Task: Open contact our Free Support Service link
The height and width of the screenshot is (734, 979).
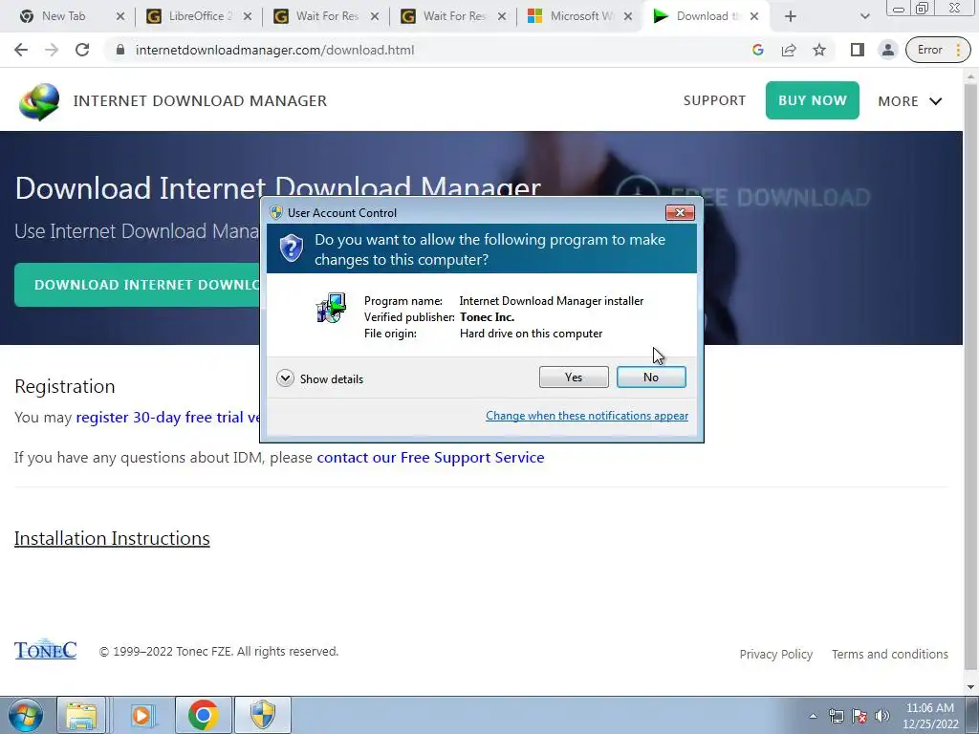Action: 430,458
